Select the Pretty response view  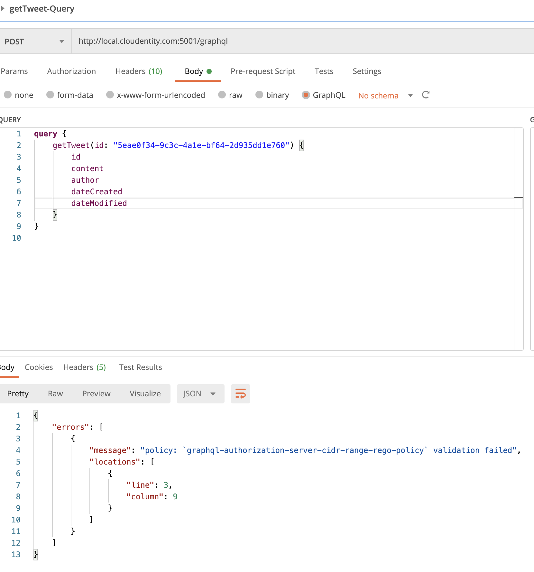(x=18, y=393)
